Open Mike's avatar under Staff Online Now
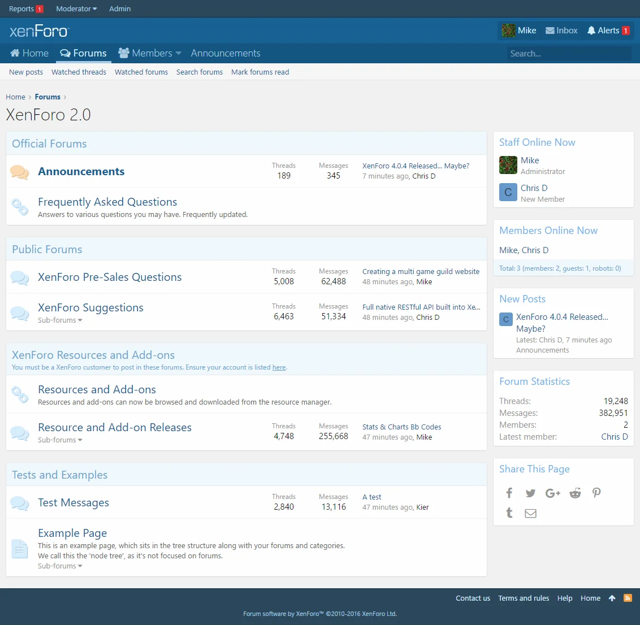The image size is (640, 625). pos(508,165)
